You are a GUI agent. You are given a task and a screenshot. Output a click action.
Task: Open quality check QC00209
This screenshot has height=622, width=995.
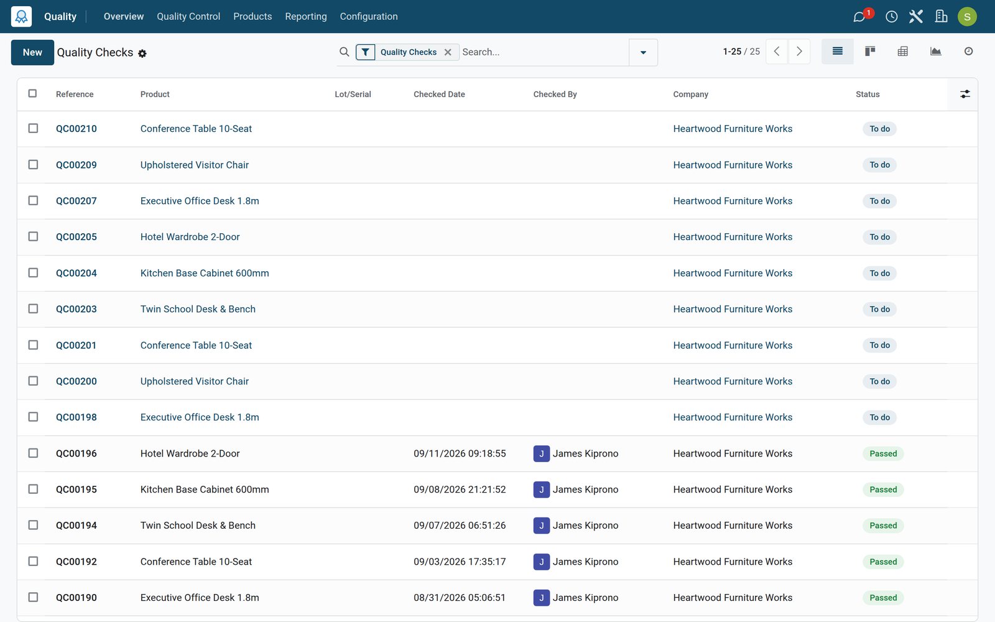point(76,165)
